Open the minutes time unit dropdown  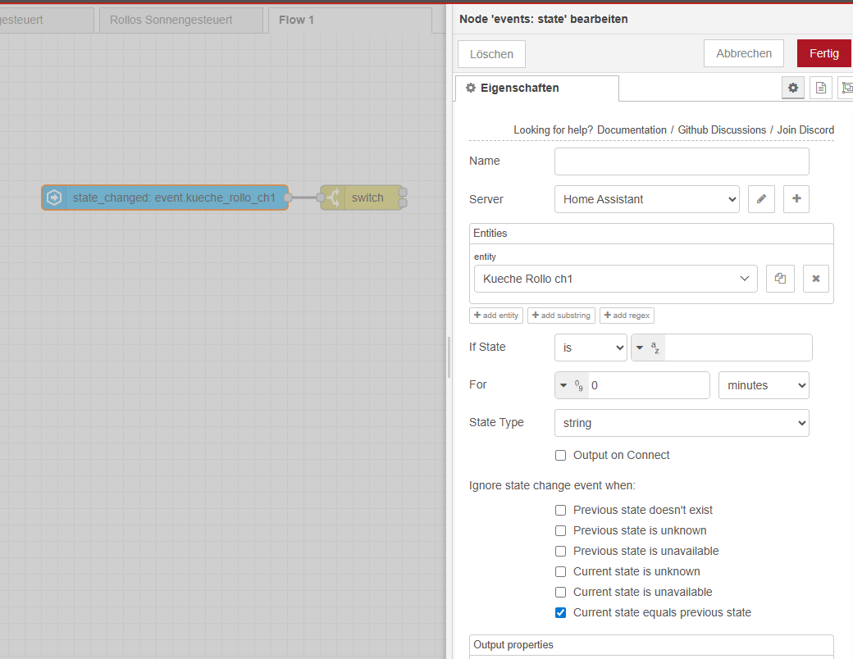[763, 385]
